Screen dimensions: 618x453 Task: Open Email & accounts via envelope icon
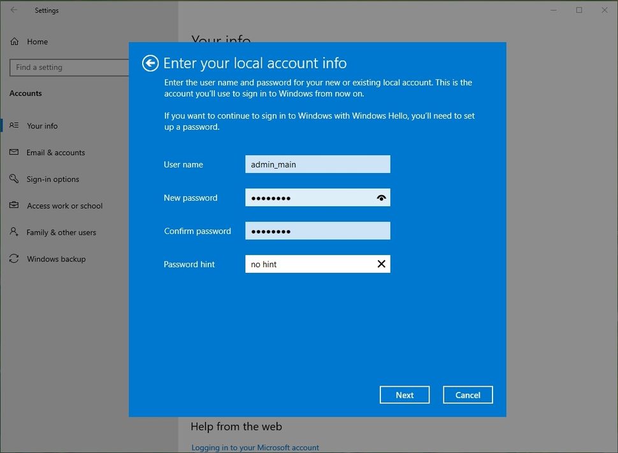pos(13,153)
